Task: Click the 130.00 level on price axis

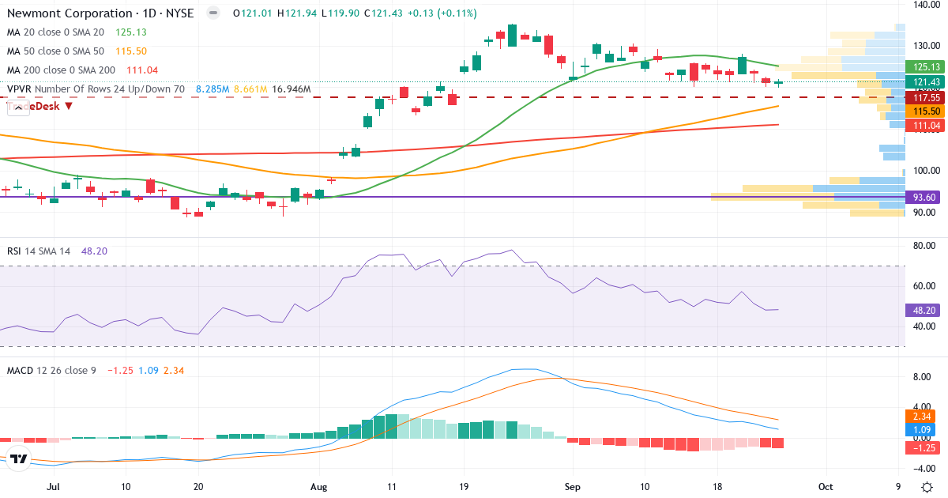Action: (x=926, y=46)
